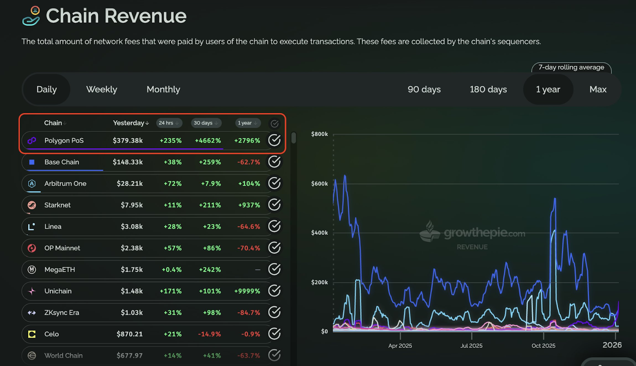Screen dimensions: 636x366
Task: Click the MegaETH logo icon
Action: (32, 270)
